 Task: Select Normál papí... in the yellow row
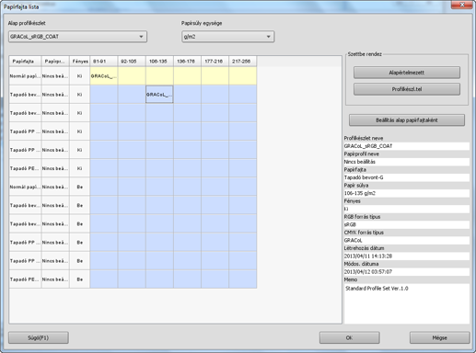click(x=25, y=76)
